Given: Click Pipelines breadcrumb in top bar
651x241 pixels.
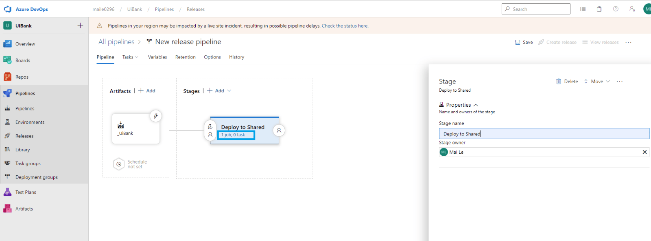Looking at the screenshot, I should coord(164,9).
